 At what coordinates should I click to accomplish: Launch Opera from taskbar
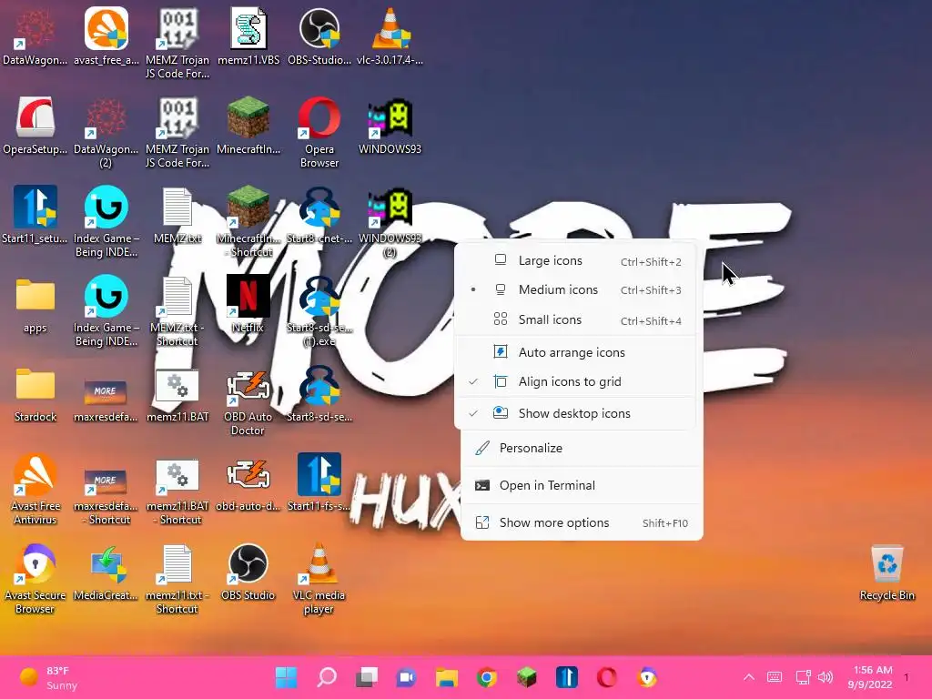pyautogui.click(x=607, y=677)
